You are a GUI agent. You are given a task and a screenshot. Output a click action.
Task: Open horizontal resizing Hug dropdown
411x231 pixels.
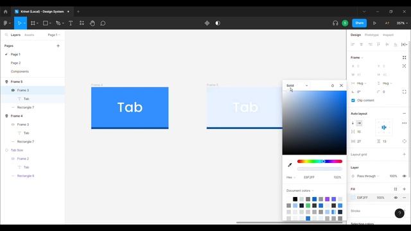click(x=362, y=83)
